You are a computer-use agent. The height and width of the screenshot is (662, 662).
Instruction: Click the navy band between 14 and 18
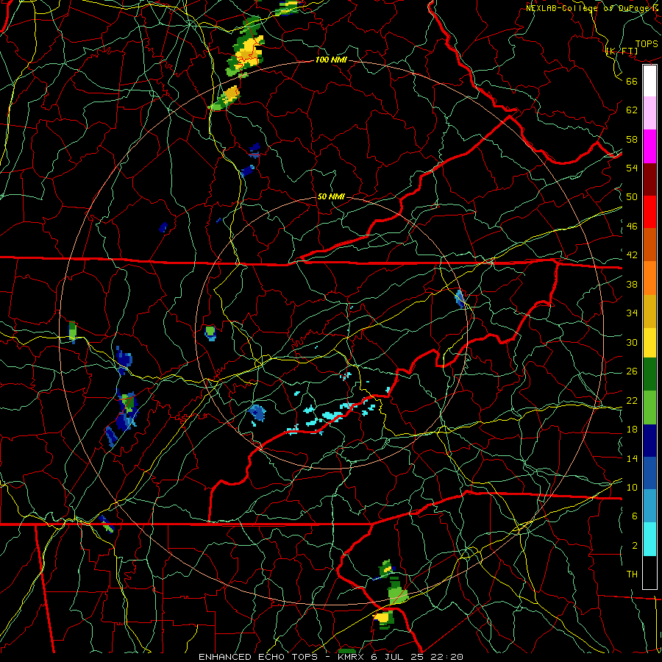tap(649, 441)
